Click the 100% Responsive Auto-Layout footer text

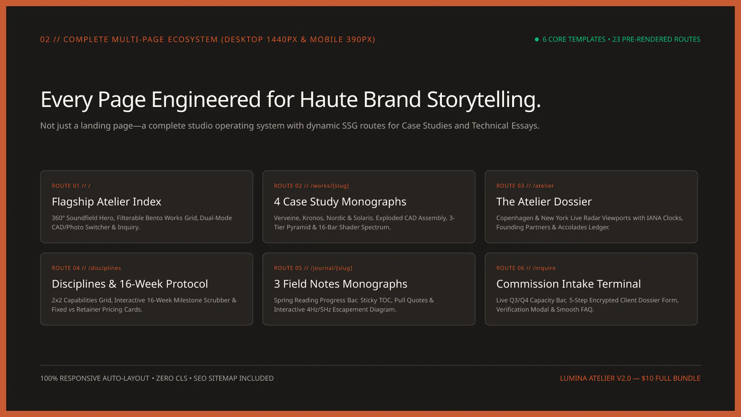point(157,378)
